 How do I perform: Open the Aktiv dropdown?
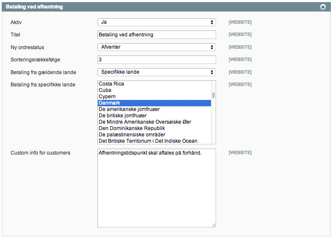pos(156,22)
